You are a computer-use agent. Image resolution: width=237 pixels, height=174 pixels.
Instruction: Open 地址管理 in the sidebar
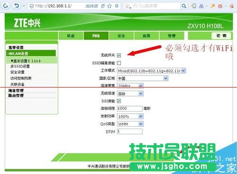pos(16,90)
